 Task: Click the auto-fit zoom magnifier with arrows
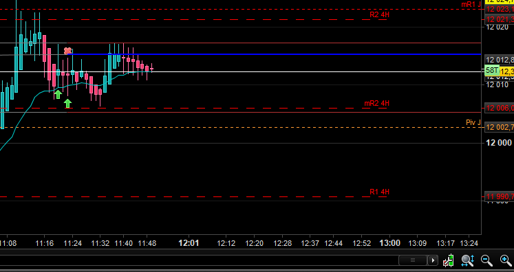(x=468, y=260)
